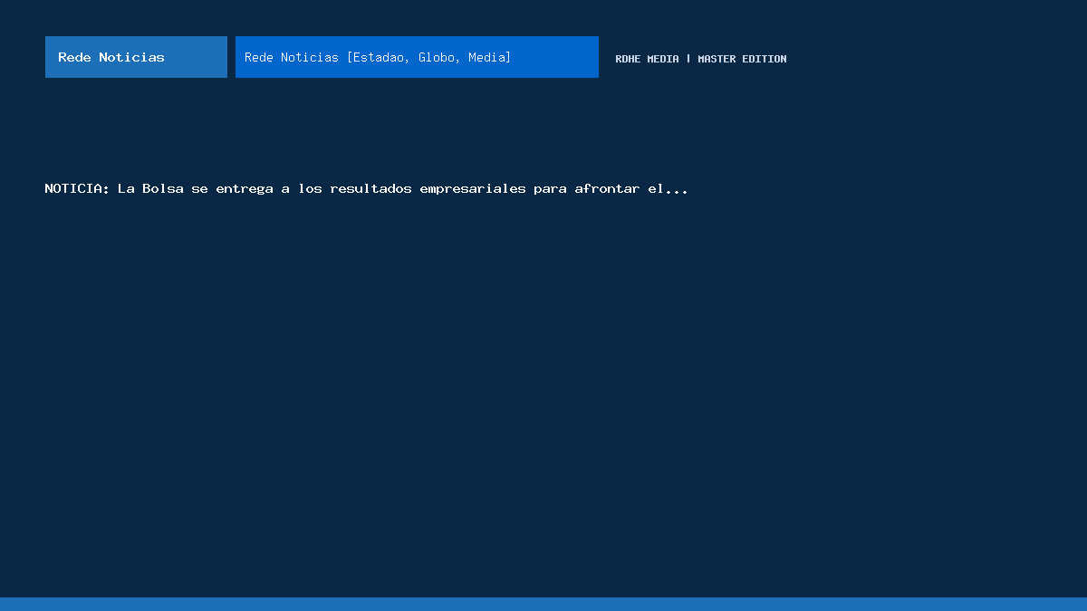Click the Rede Noticias button
The height and width of the screenshot is (611, 1087).
(136, 57)
